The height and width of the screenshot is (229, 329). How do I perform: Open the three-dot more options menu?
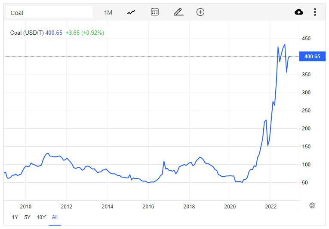point(315,12)
